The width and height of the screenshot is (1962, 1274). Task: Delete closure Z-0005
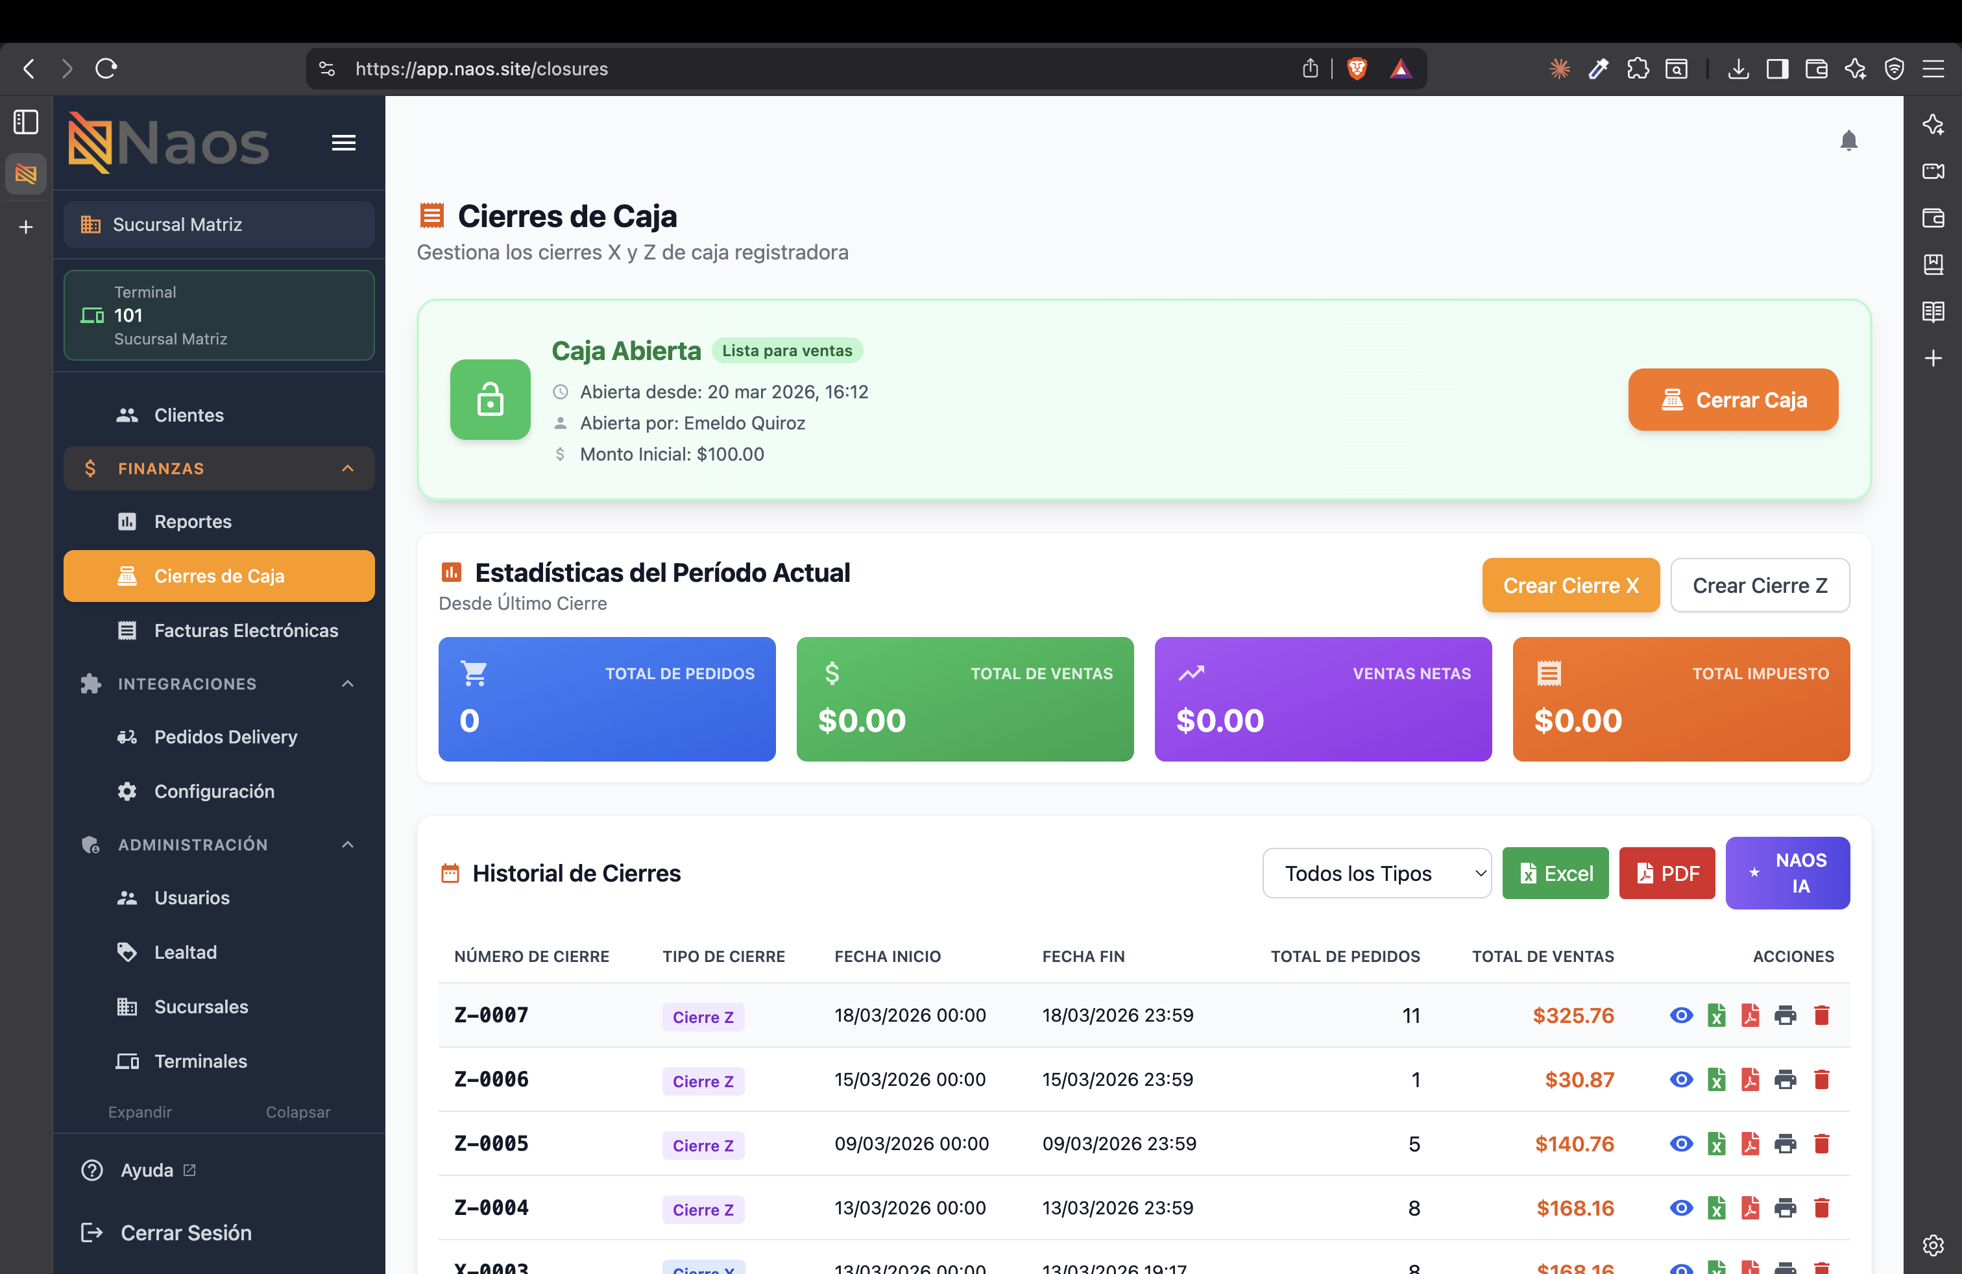click(x=1822, y=1143)
